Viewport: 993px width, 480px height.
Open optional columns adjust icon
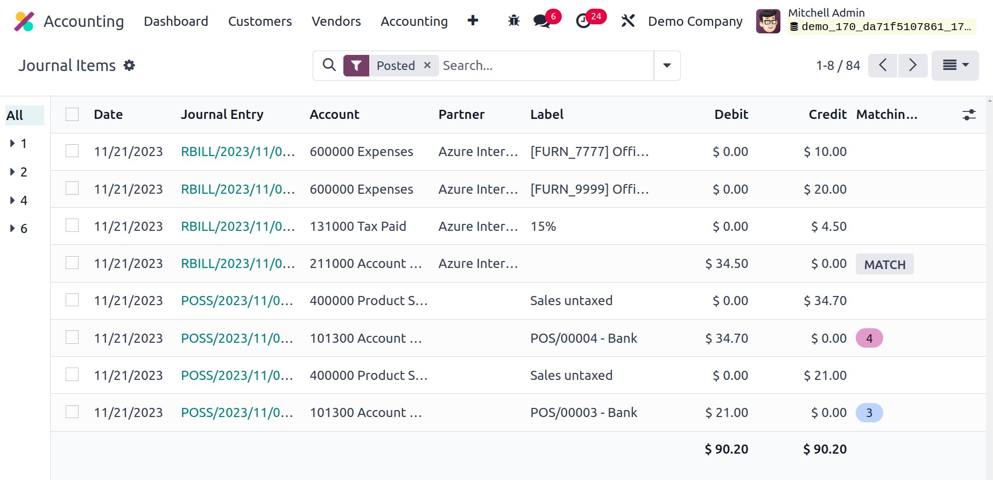coord(969,115)
